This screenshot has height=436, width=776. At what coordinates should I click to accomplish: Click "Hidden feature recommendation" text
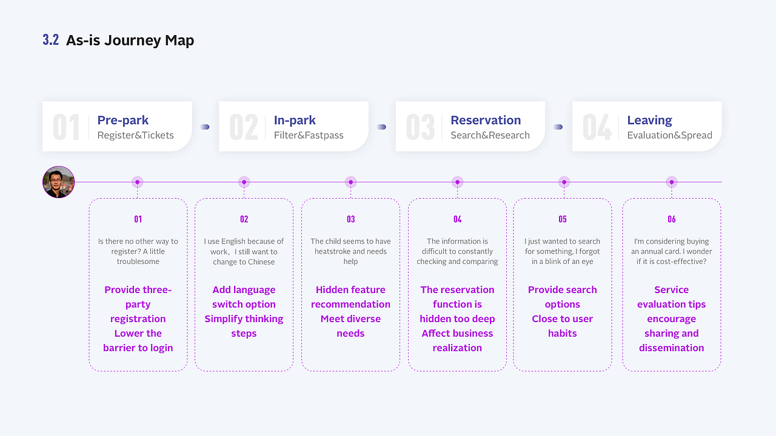pos(350,297)
